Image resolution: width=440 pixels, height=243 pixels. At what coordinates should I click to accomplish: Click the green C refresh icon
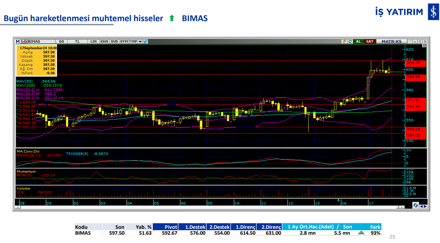tap(350, 41)
